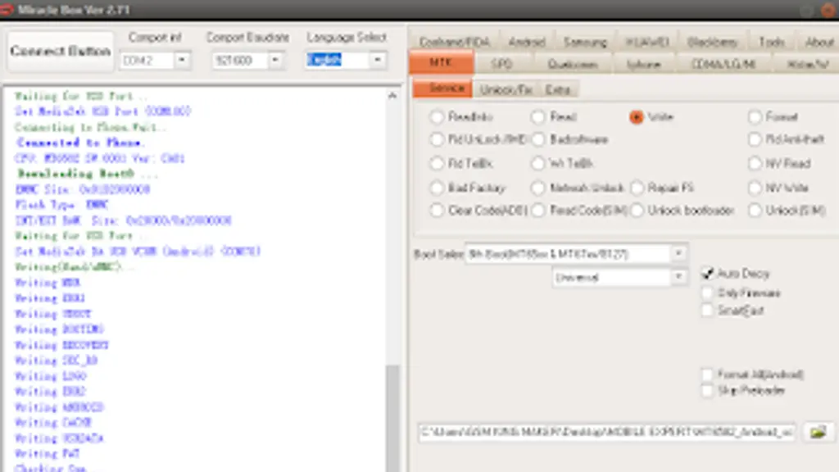Select the Unlock bootloader radio button
Image resolution: width=839 pixels, height=472 pixels.
[x=637, y=211]
